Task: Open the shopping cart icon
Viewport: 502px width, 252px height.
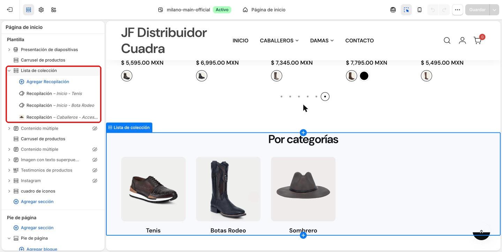Action: click(x=478, y=40)
